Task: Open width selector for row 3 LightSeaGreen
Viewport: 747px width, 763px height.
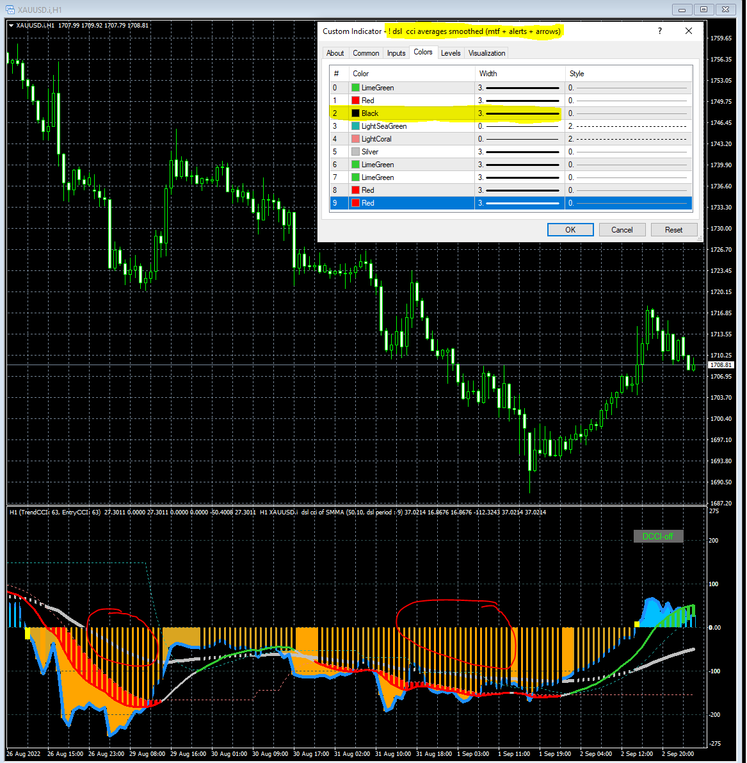Action: pos(519,126)
